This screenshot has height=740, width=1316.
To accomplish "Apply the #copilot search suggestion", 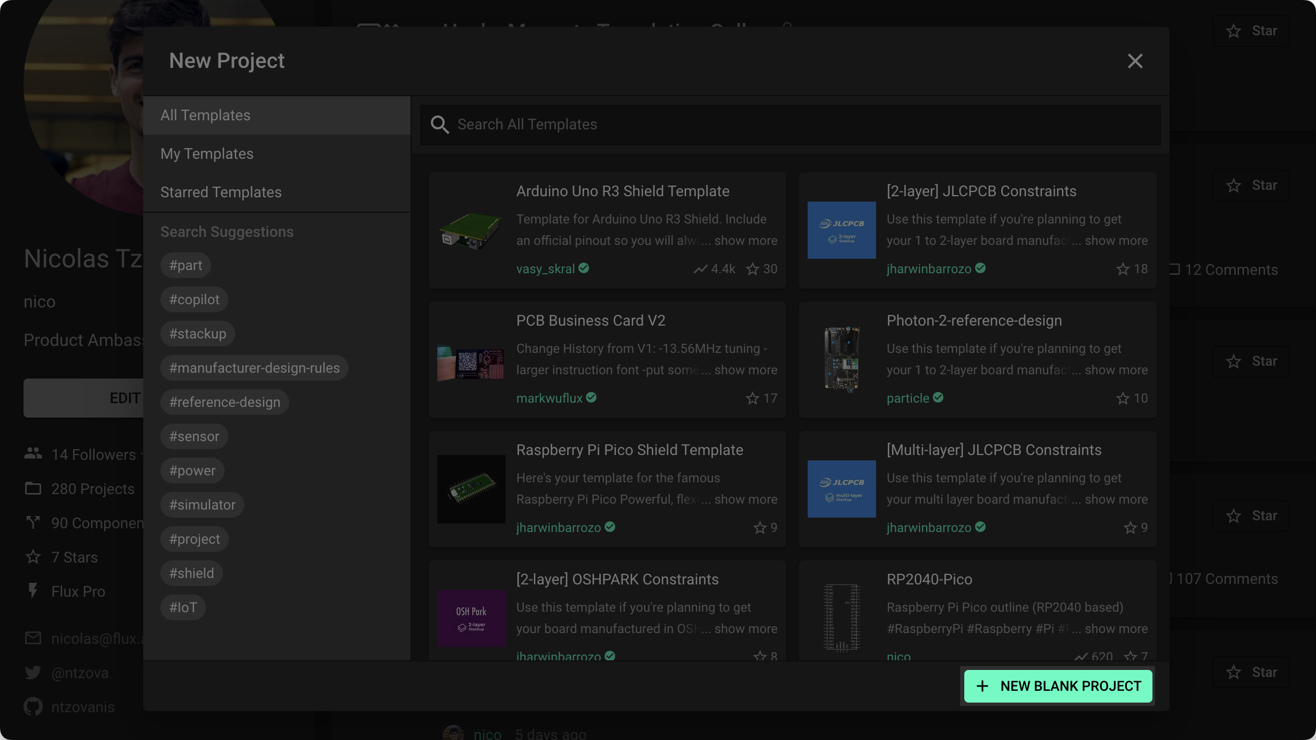I will [194, 300].
